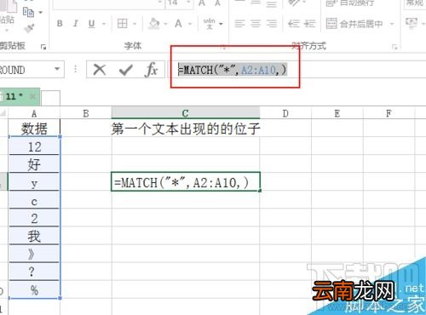This screenshot has width=426, height=315.
Task: Click the header cell 第一个文本出现的的位子
Action: point(186,129)
